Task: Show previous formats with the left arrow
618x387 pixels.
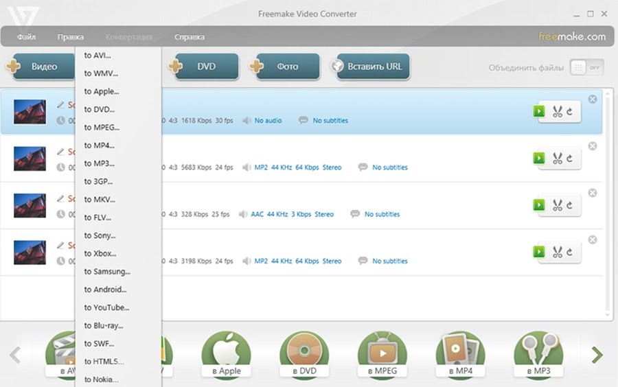Action: pos(15,355)
